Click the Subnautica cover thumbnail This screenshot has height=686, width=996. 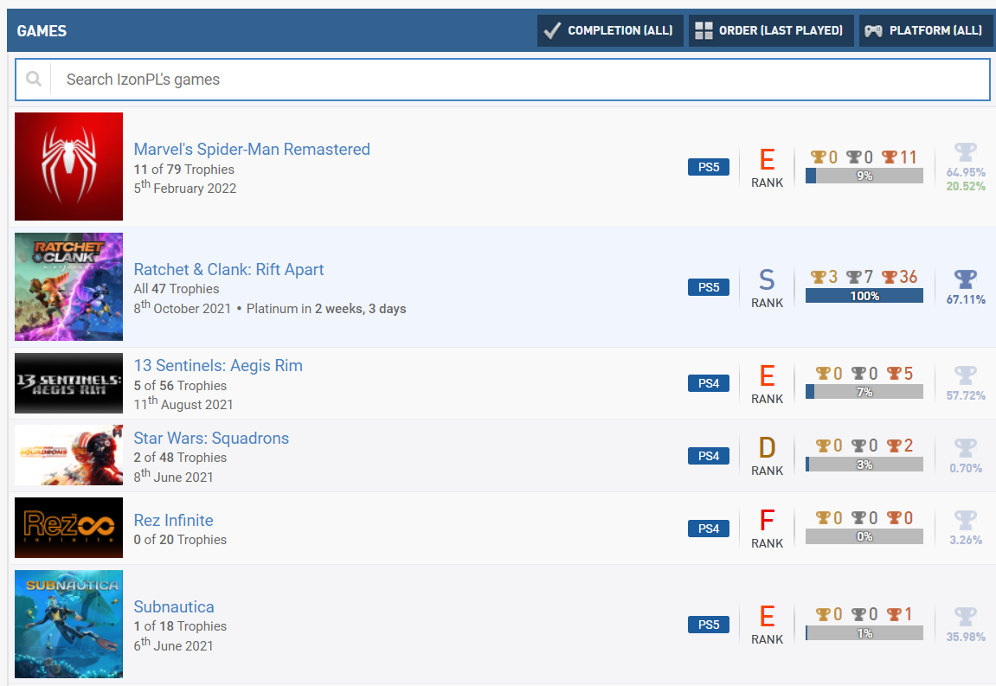pyautogui.click(x=68, y=624)
